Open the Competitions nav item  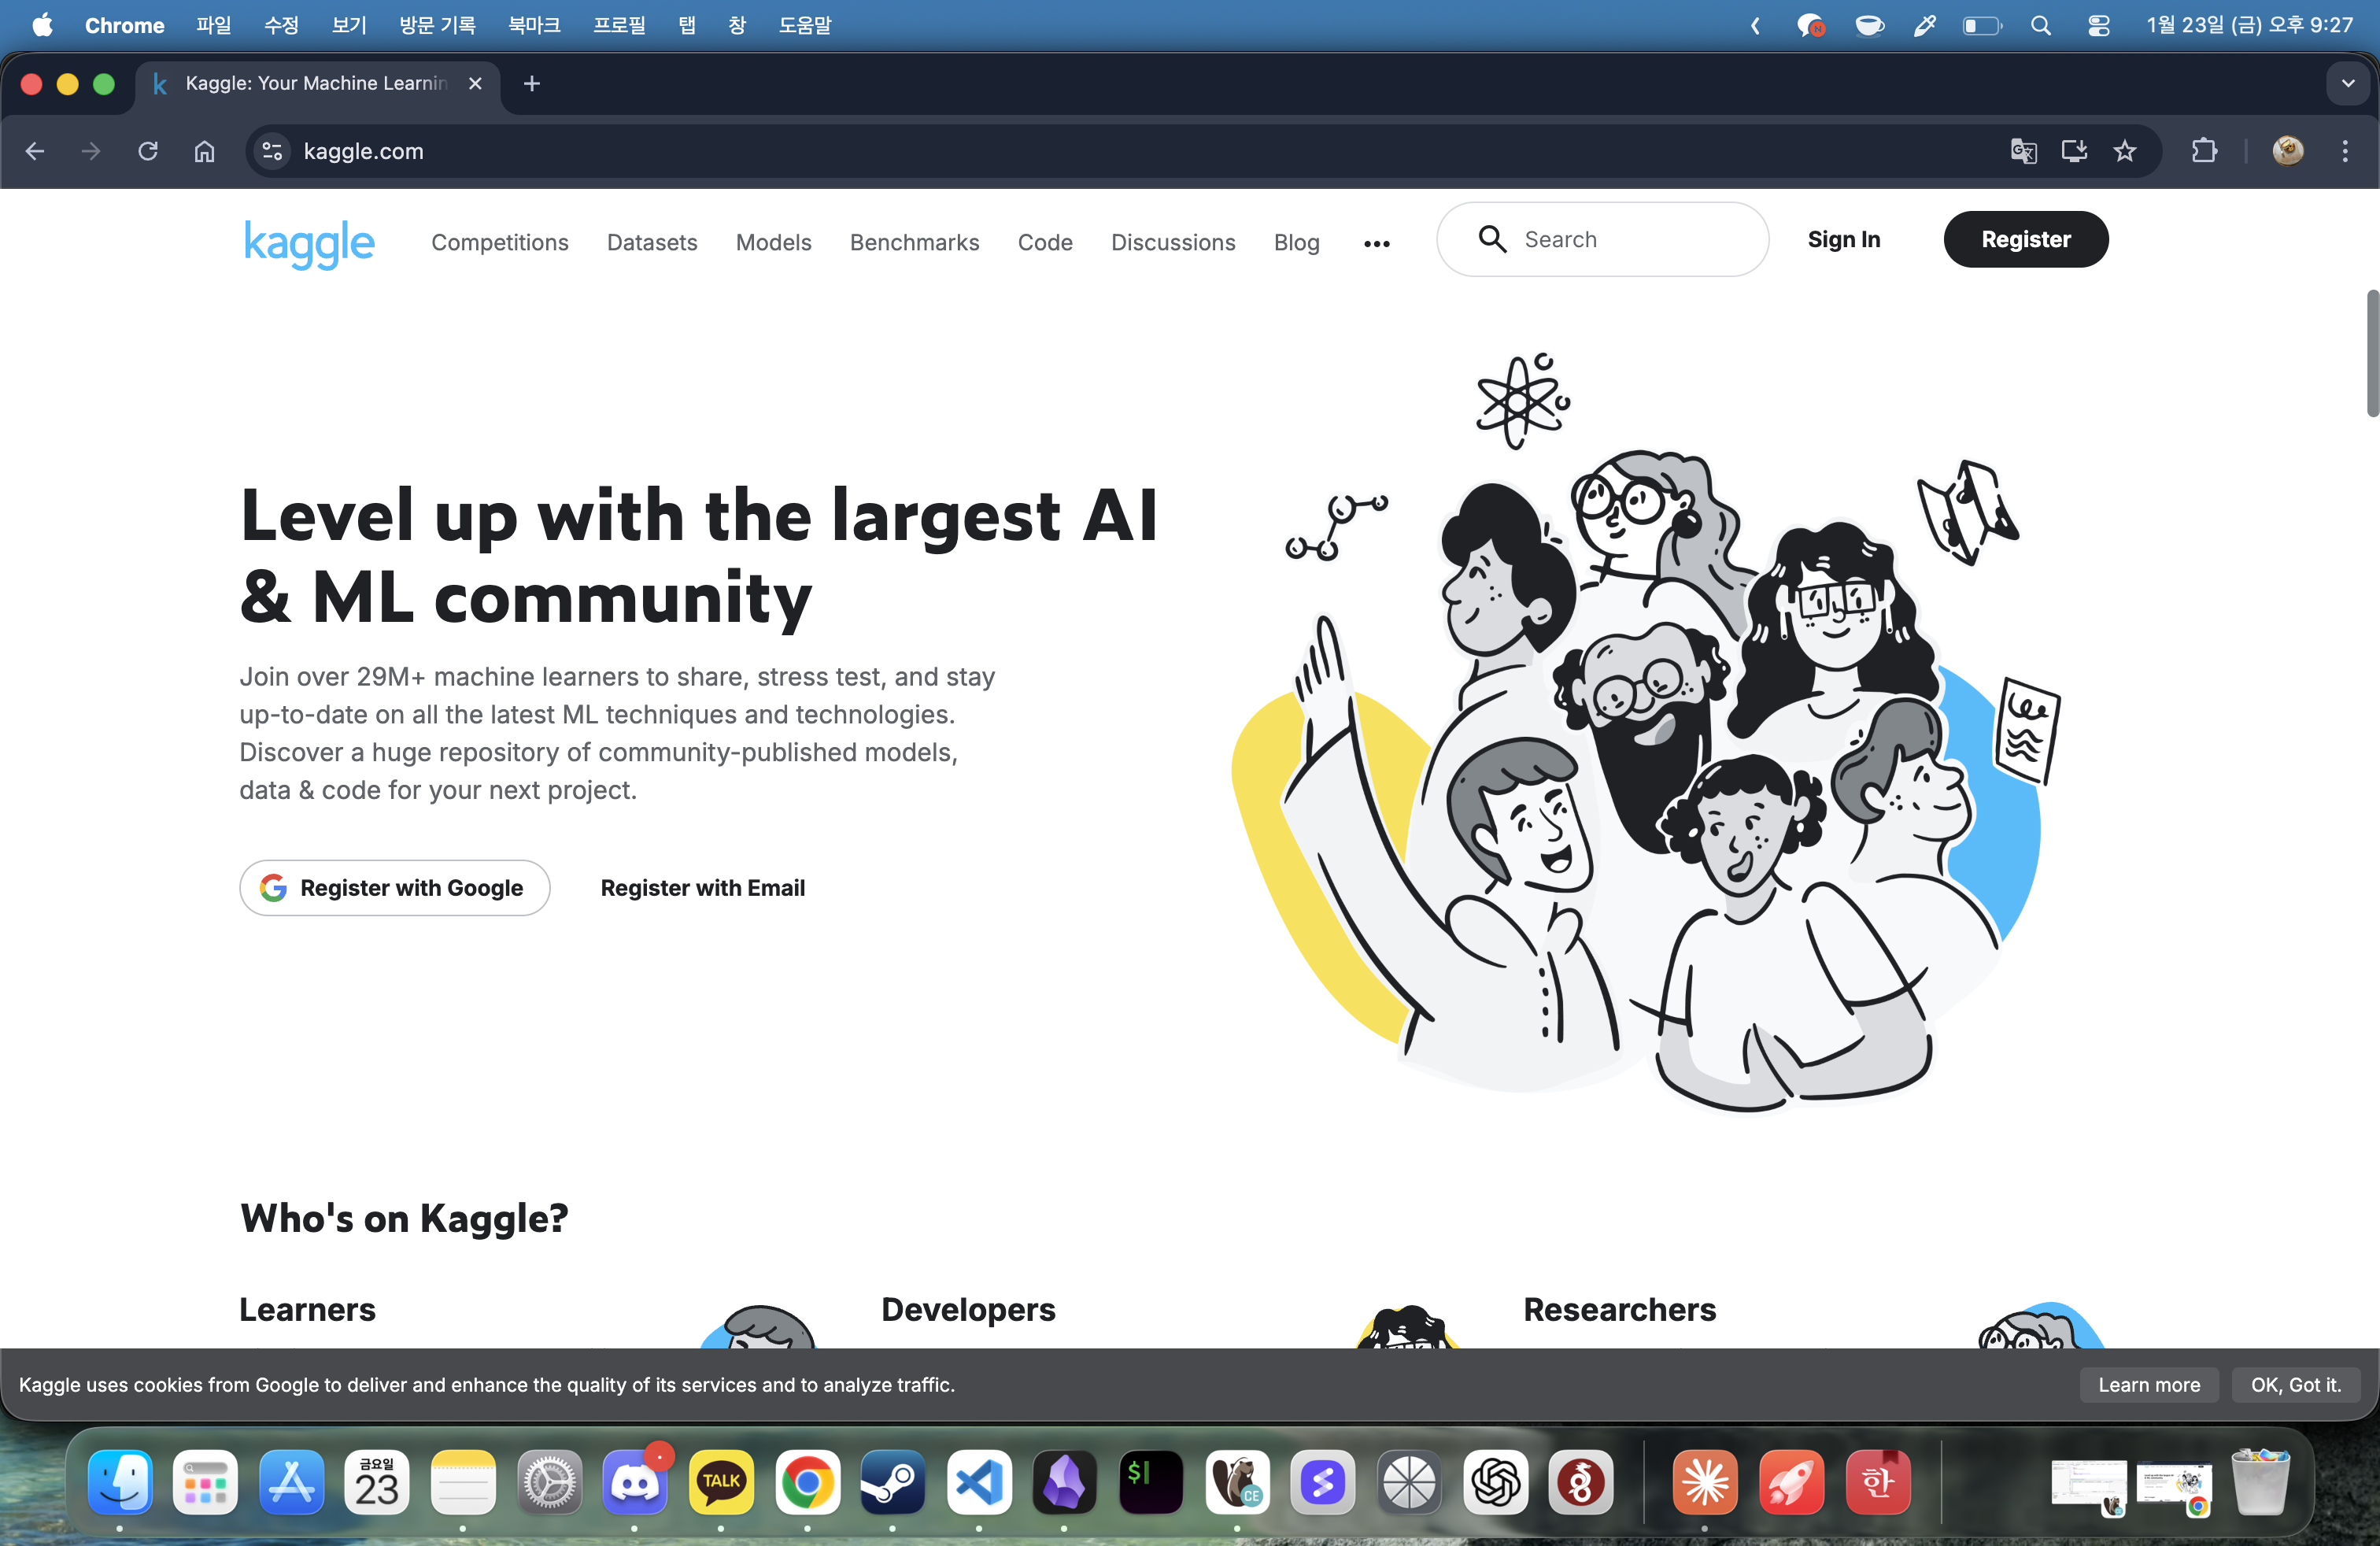click(x=499, y=243)
